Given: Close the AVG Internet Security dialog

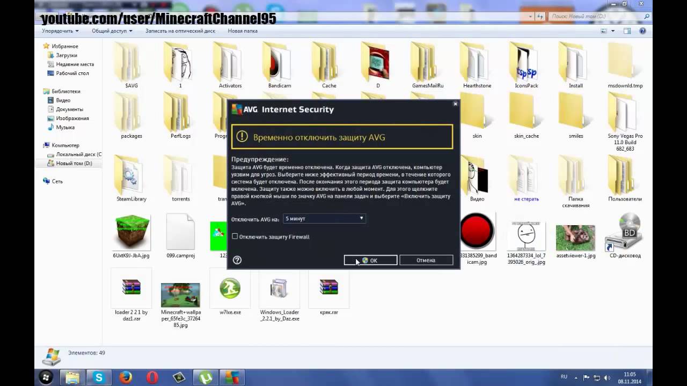Looking at the screenshot, I should pyautogui.click(x=455, y=103).
